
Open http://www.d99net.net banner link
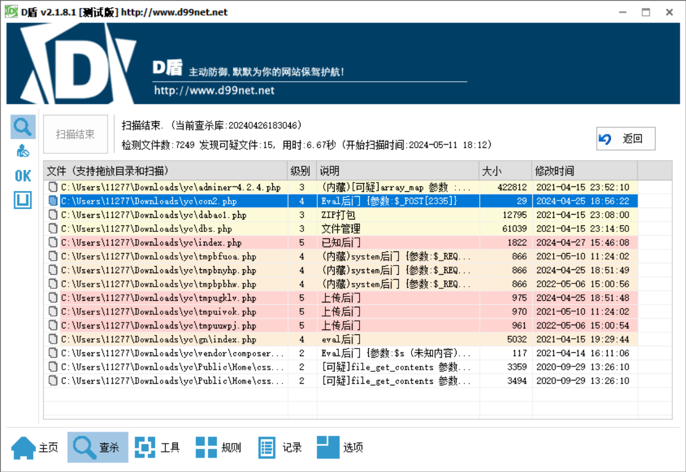[214, 90]
